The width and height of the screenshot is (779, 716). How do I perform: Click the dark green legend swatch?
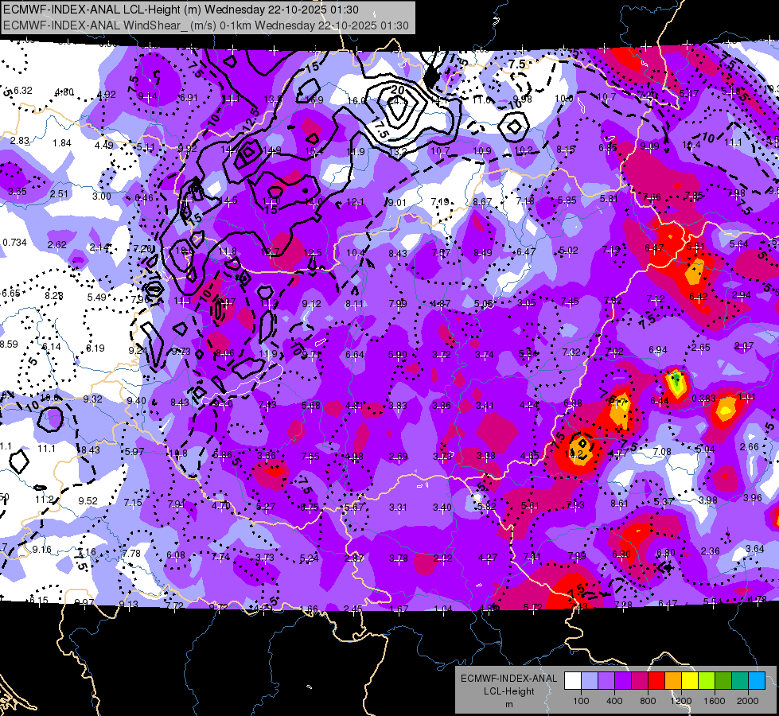pos(723,680)
